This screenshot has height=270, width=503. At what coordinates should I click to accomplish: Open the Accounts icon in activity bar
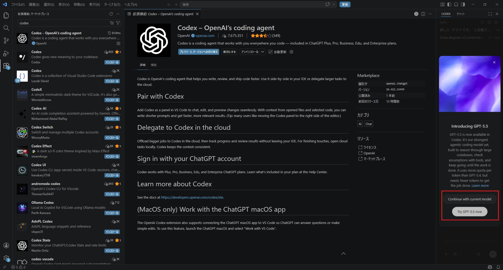coord(6,245)
